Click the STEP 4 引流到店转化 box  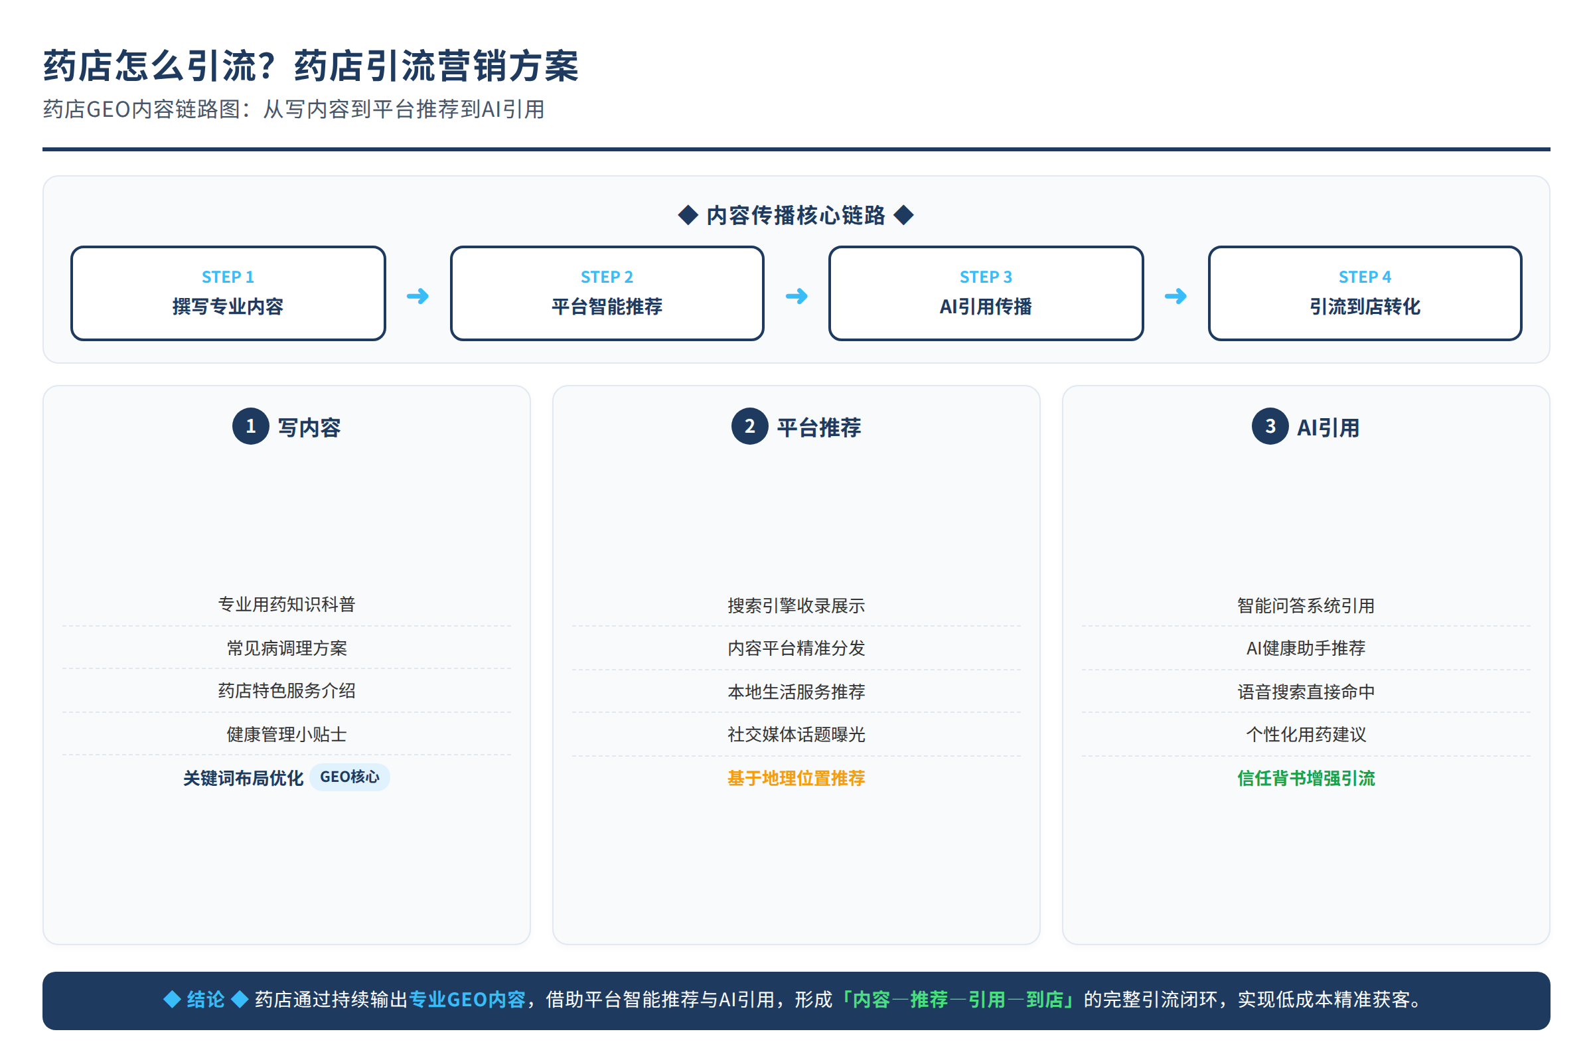(1365, 293)
